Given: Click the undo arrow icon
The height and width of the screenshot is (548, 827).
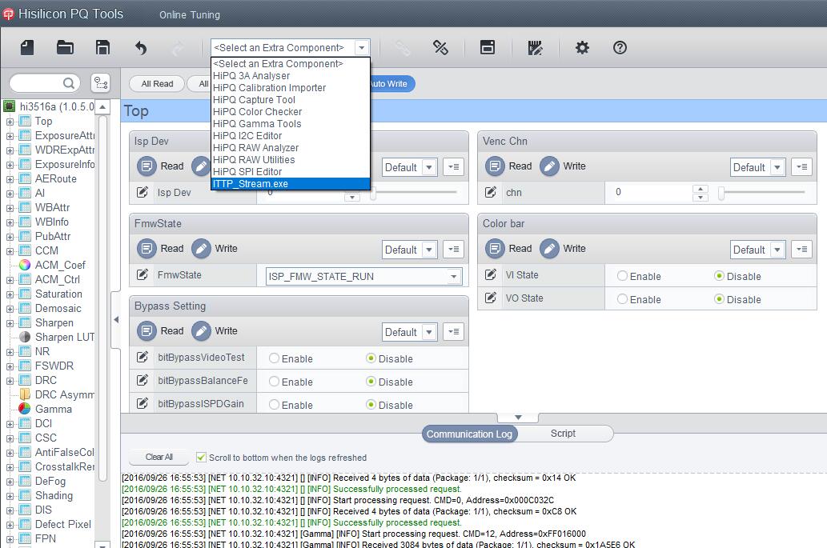Looking at the screenshot, I should pyautogui.click(x=140, y=48).
